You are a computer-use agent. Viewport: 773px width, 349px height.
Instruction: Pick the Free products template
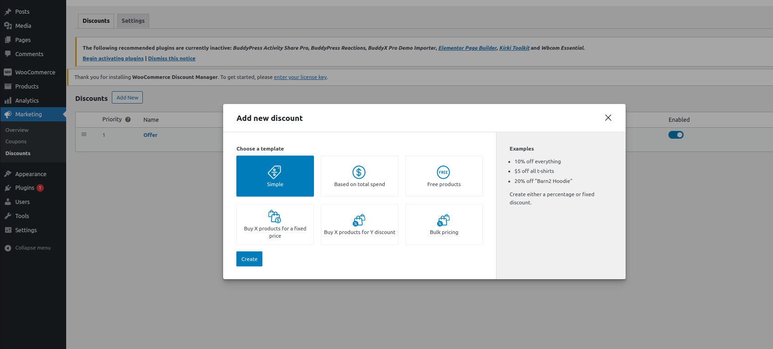[444, 176]
